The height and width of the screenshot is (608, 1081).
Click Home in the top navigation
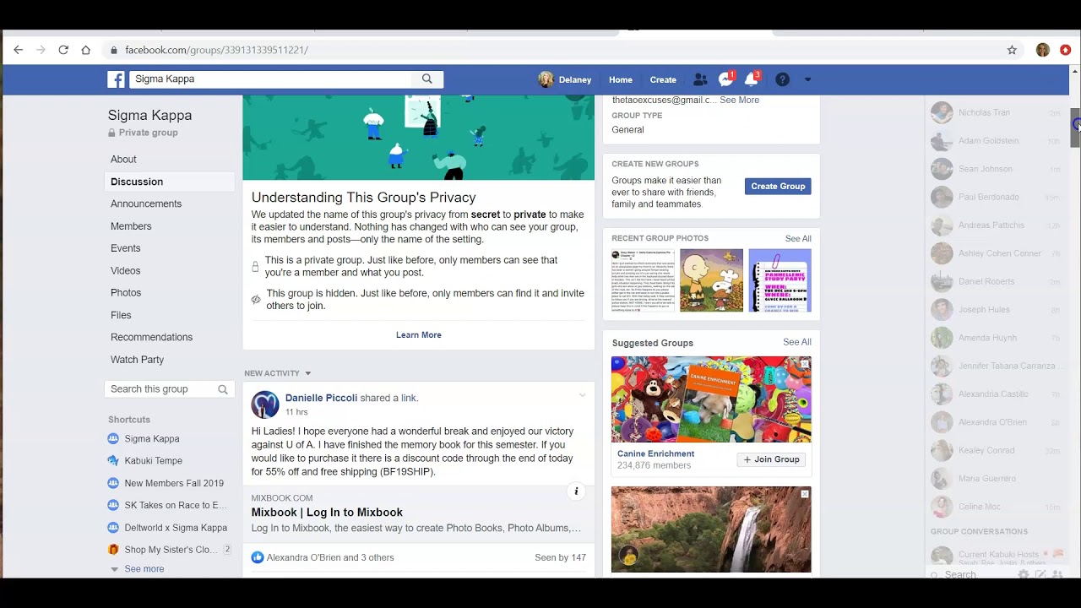point(621,79)
